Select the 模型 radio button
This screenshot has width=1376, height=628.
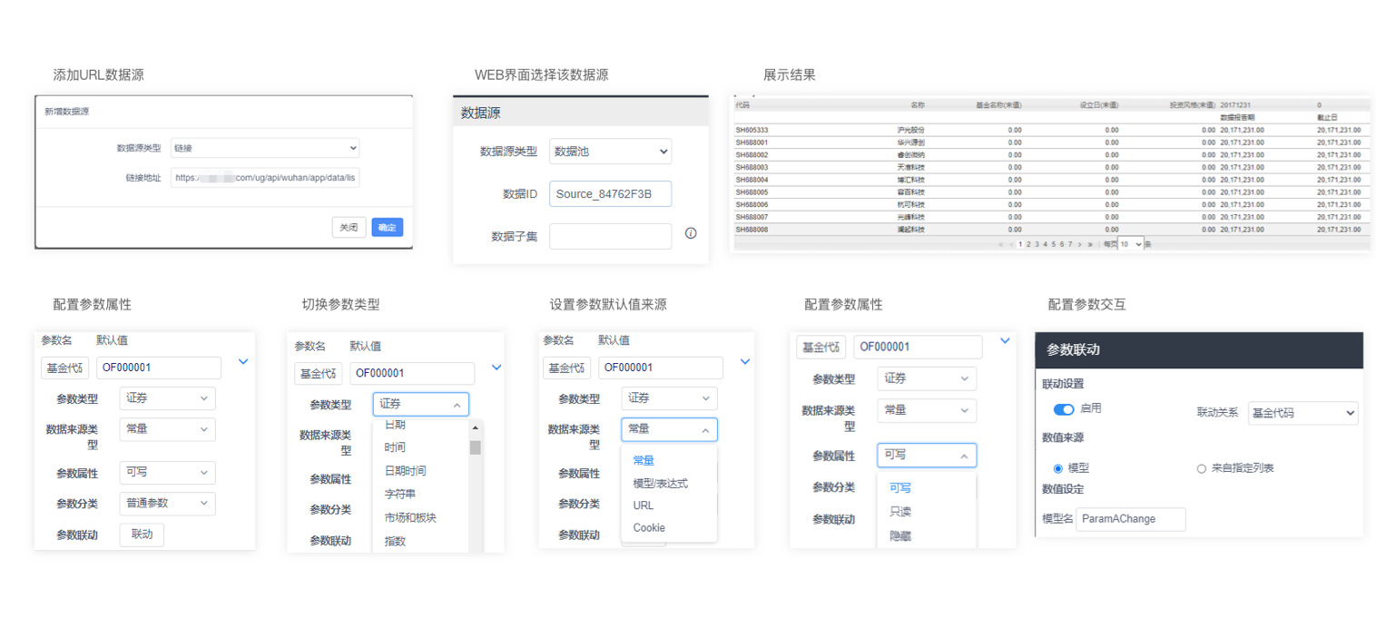click(1057, 468)
